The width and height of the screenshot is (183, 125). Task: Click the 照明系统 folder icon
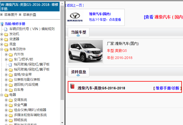click(x=11, y=120)
